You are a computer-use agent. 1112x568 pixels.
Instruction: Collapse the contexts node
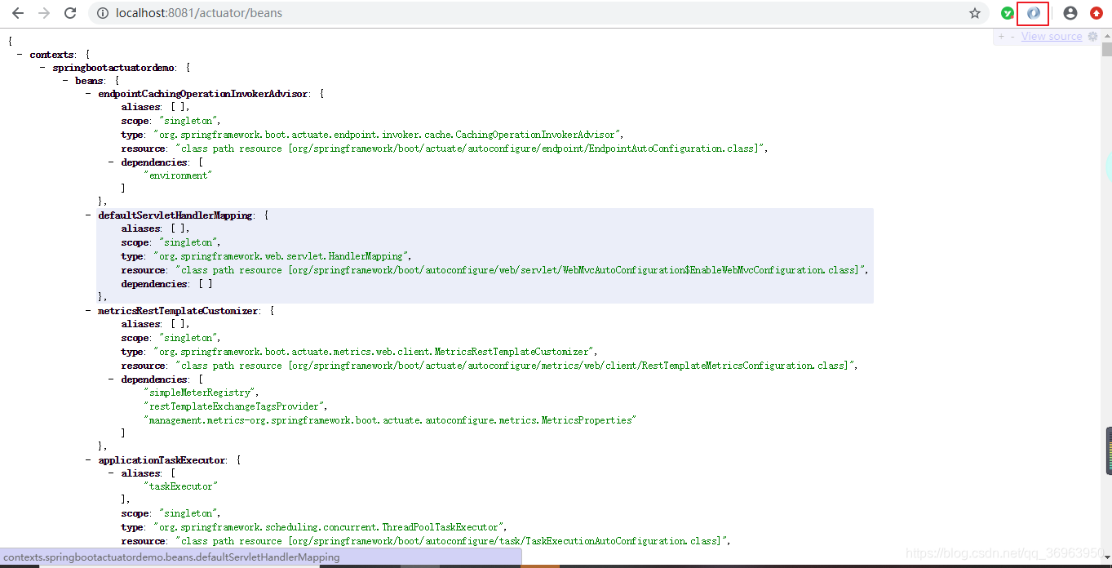point(20,55)
